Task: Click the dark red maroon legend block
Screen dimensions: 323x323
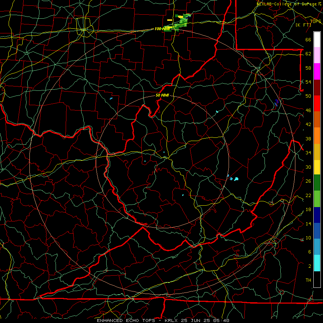Action: coord(317,87)
